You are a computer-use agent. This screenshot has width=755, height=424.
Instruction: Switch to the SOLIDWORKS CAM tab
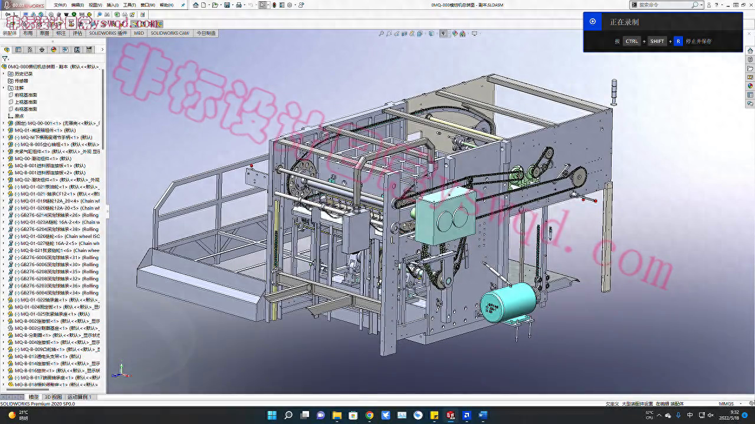coord(170,34)
